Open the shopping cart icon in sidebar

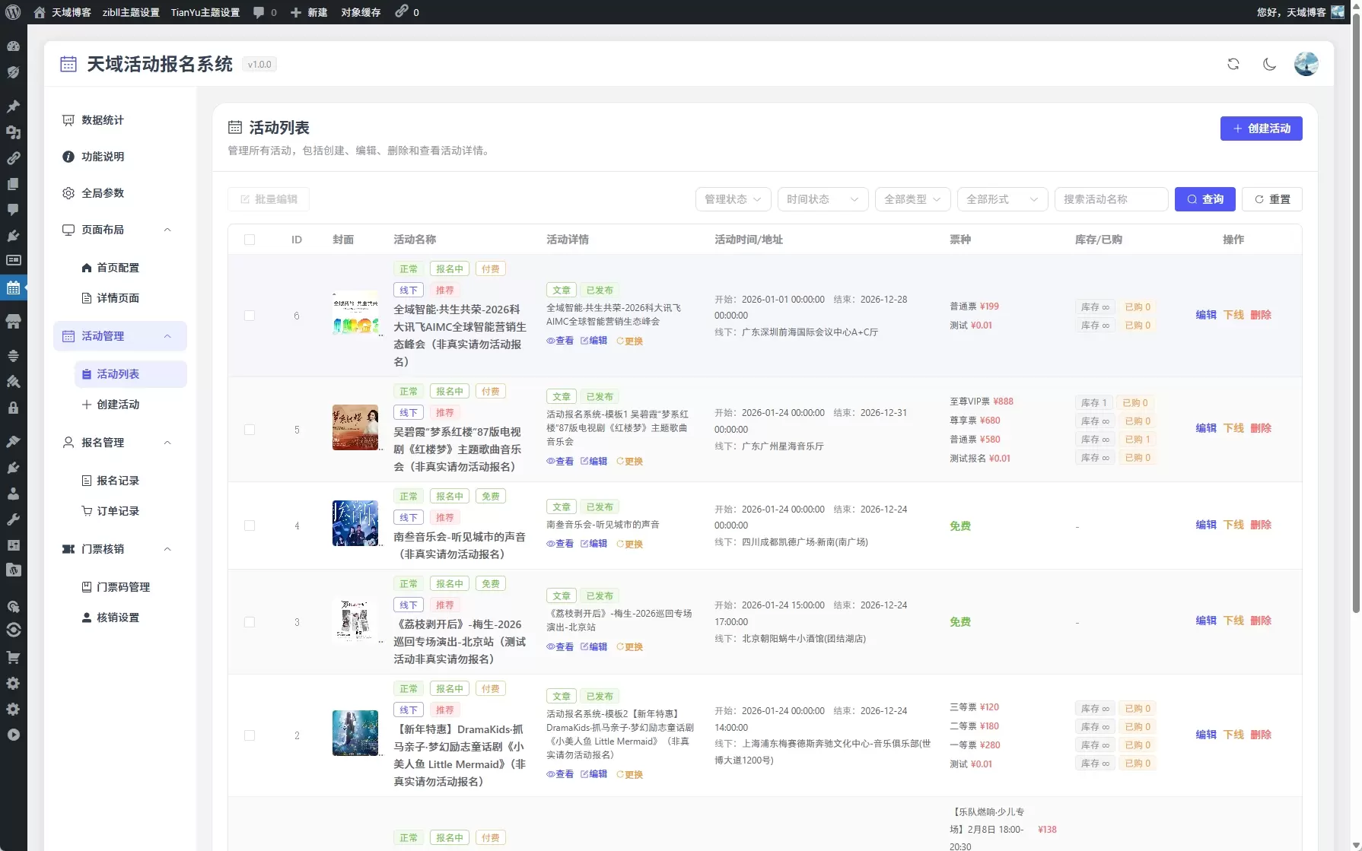(13, 657)
